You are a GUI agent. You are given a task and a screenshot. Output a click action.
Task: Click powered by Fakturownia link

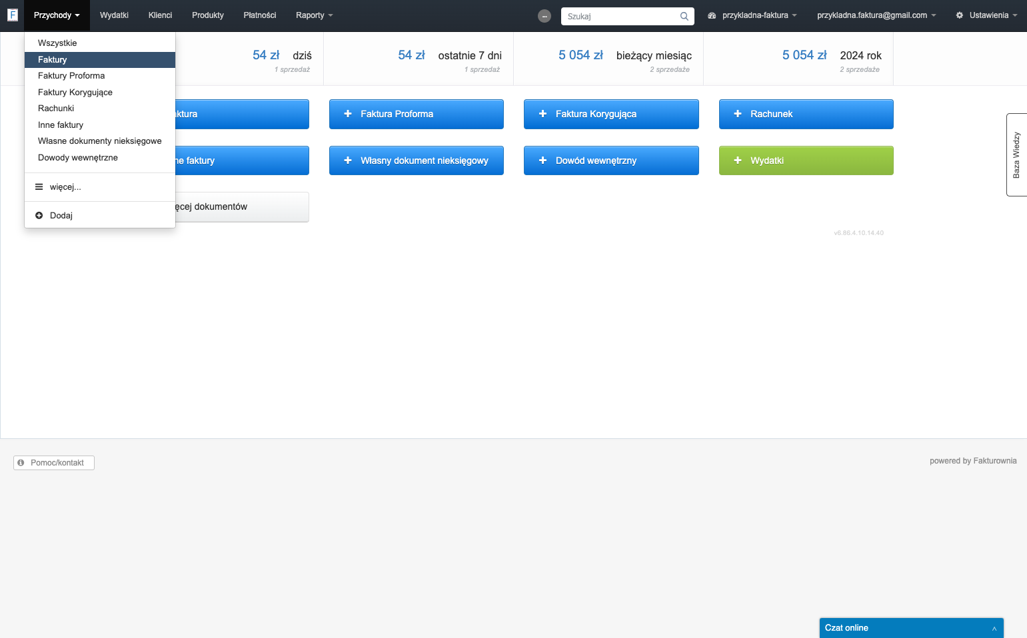click(973, 461)
